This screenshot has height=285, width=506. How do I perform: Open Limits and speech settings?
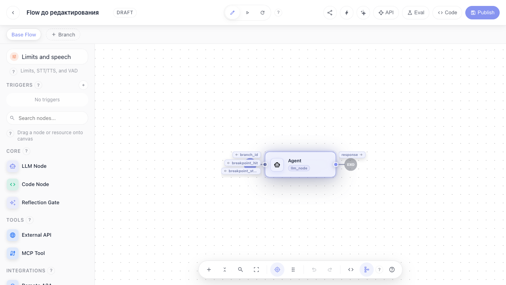(x=47, y=57)
